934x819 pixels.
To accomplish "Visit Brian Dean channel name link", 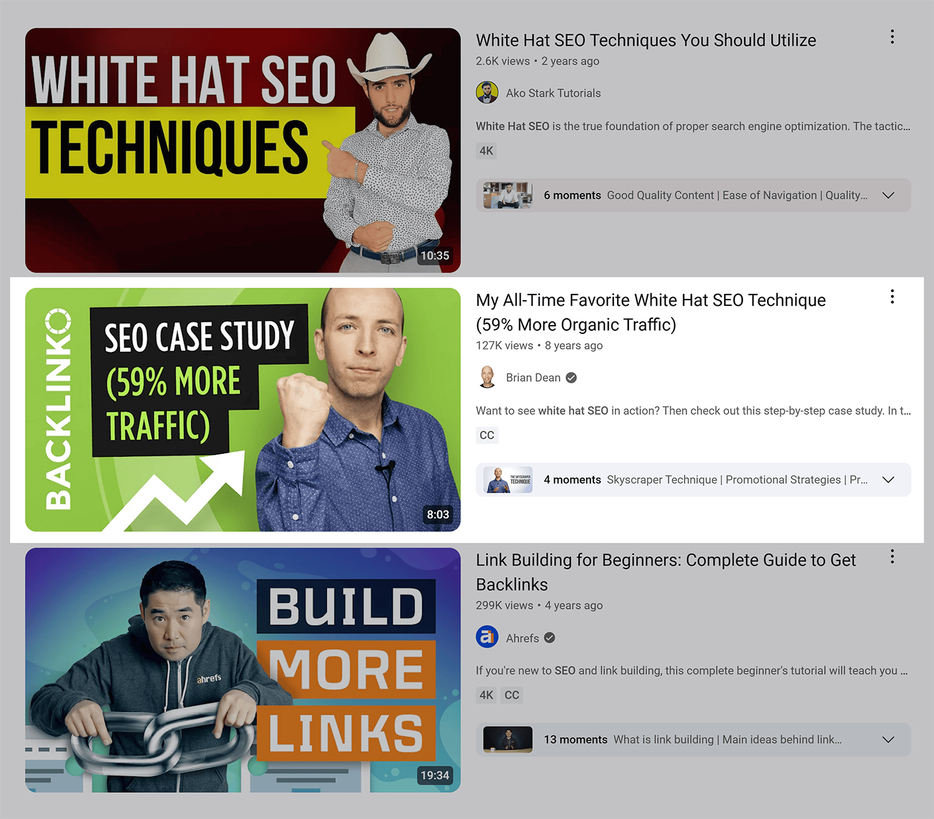I will [x=533, y=377].
